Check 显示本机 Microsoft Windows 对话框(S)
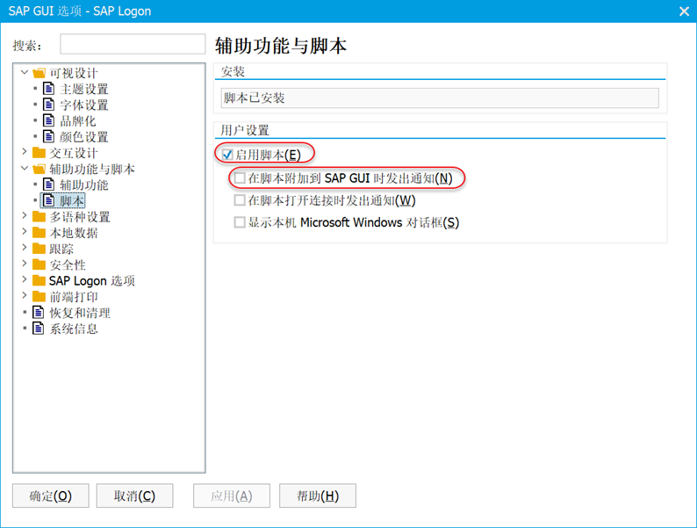The image size is (697, 528). (x=240, y=222)
